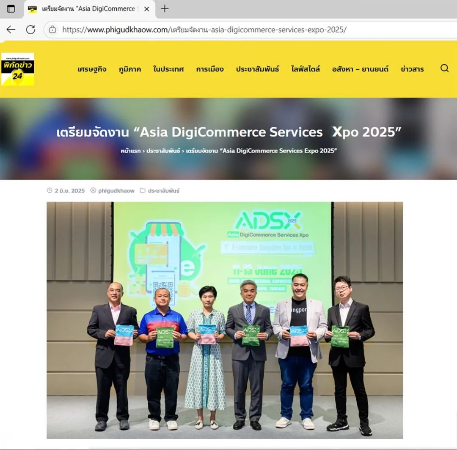Open the ในประเทศ menu

(168, 69)
